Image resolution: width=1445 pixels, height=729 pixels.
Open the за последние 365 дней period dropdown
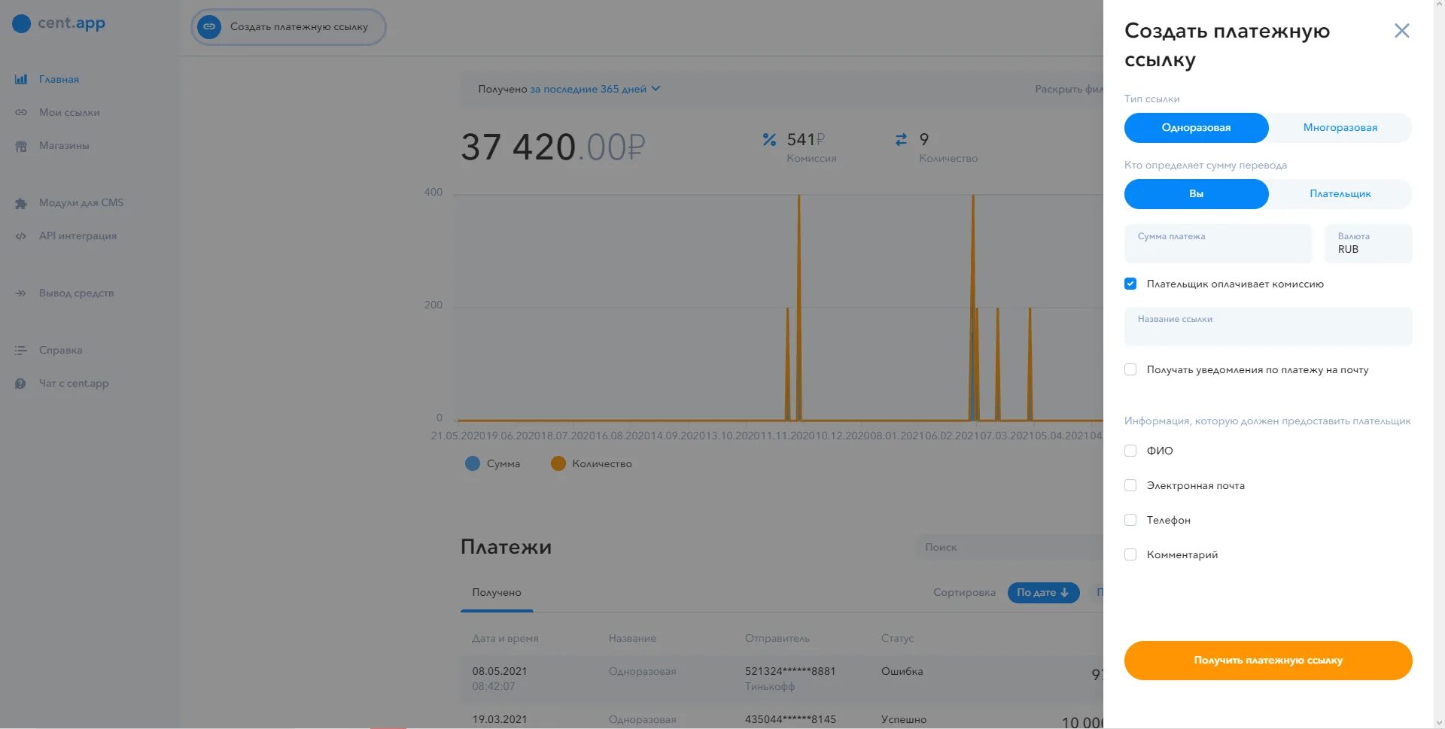coord(595,89)
